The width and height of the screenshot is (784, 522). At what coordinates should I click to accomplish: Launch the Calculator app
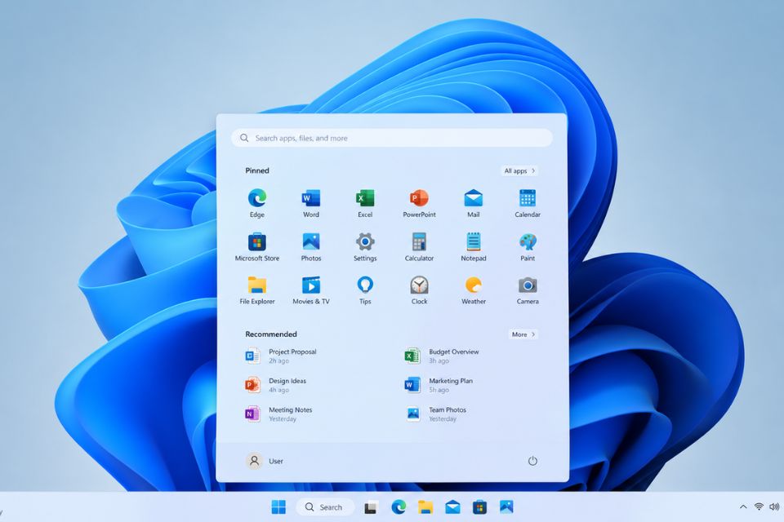pyautogui.click(x=419, y=247)
